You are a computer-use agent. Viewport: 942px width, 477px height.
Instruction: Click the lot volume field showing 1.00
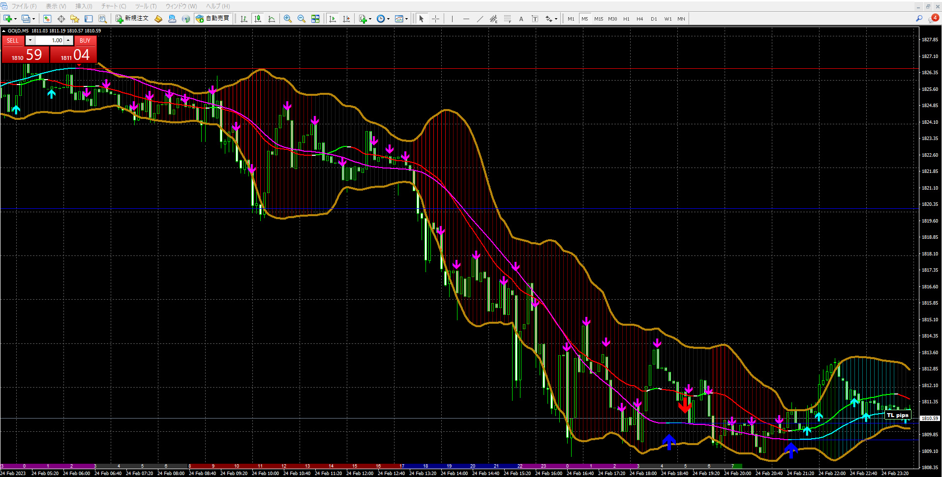coord(49,40)
